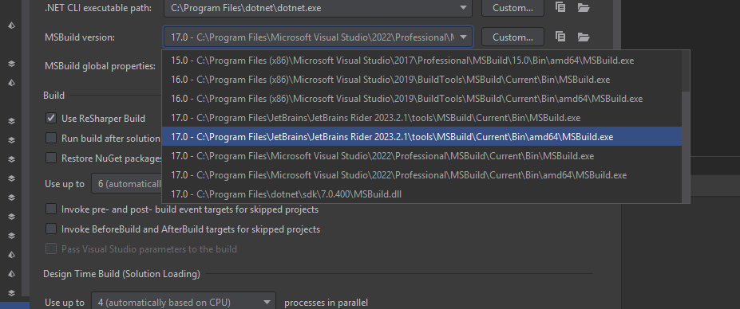
Task: Check Invoke BeforeBuild and AfterBuild targets
Action: pos(51,229)
